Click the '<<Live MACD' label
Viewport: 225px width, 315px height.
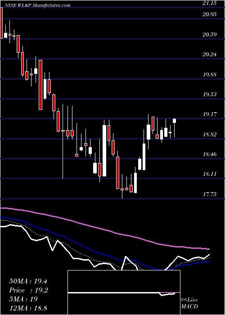point(189,303)
